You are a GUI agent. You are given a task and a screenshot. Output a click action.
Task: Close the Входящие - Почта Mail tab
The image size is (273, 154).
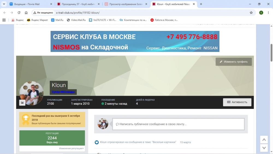[x=51, y=4]
